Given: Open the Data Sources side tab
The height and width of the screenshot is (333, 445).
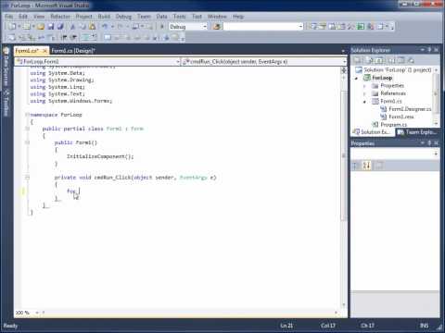Looking at the screenshot, I should pyautogui.click(x=6, y=68).
